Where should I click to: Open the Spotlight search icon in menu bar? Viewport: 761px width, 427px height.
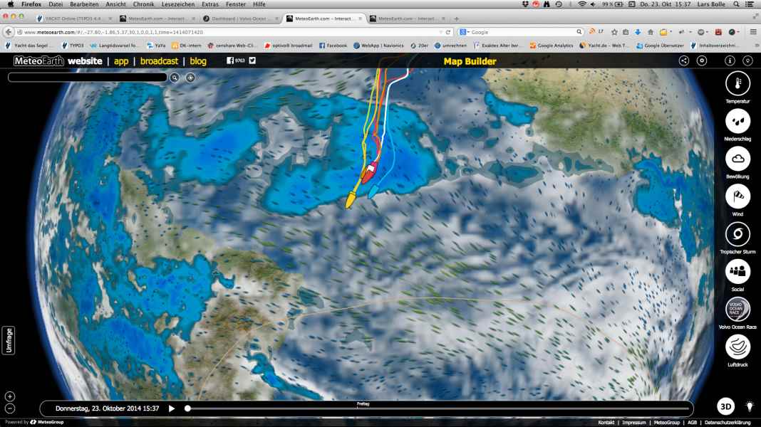pyautogui.click(x=736, y=4)
